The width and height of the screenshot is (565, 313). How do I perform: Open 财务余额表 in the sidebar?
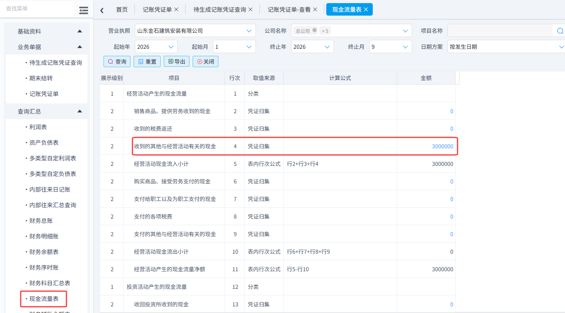tap(44, 252)
